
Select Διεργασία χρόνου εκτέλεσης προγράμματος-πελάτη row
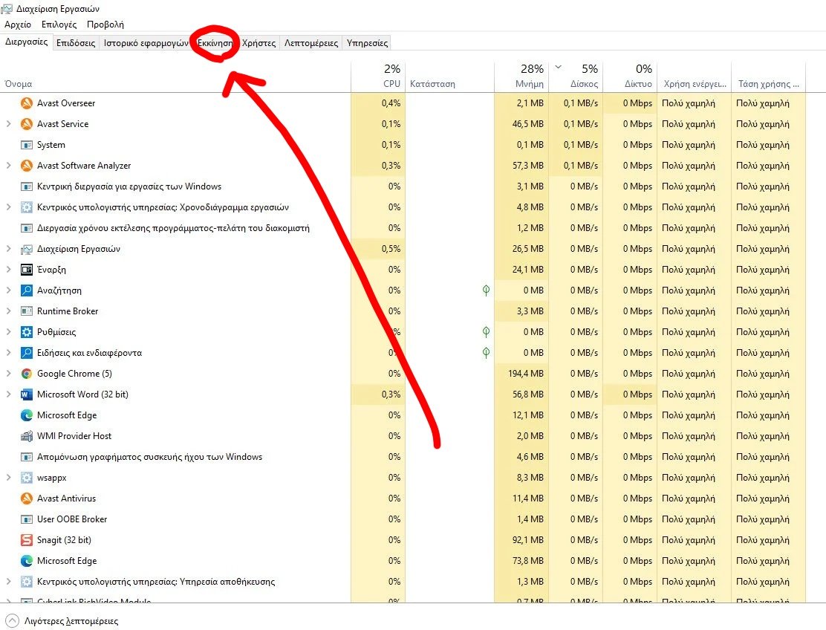(403, 228)
